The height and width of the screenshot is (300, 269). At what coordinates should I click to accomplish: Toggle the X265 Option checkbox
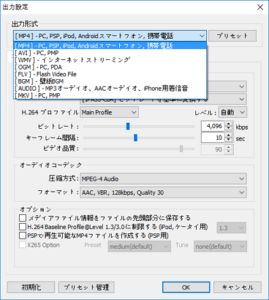(x=22, y=245)
